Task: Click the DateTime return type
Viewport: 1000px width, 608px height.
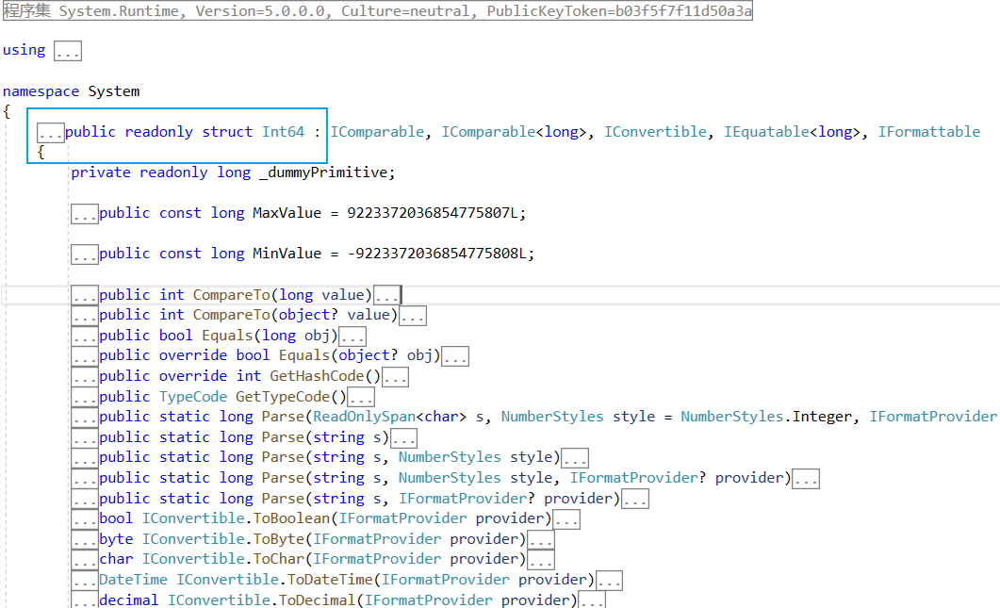Action: pos(133,580)
